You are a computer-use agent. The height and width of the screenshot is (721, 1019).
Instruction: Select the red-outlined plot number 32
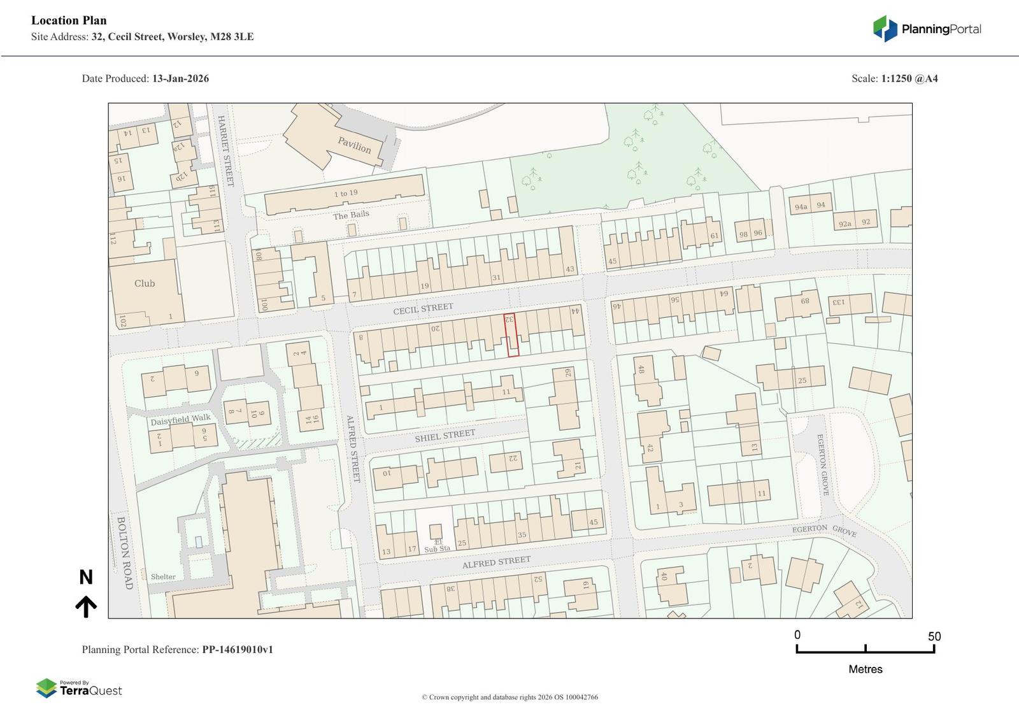(x=511, y=334)
